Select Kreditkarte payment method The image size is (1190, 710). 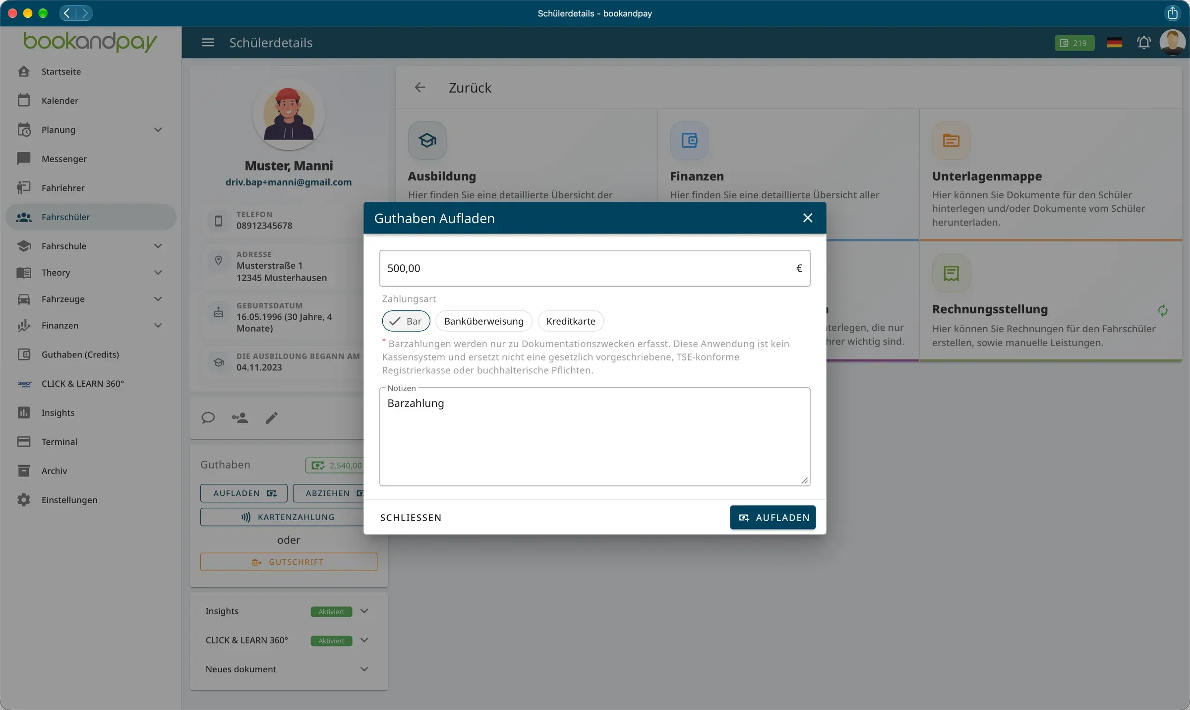(571, 321)
